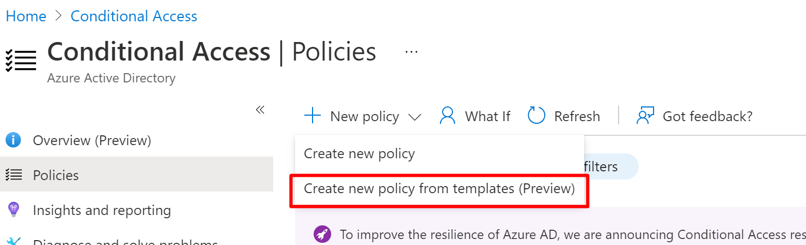Select Policies in the left sidebar
This screenshot has height=245, width=806.
click(x=56, y=175)
